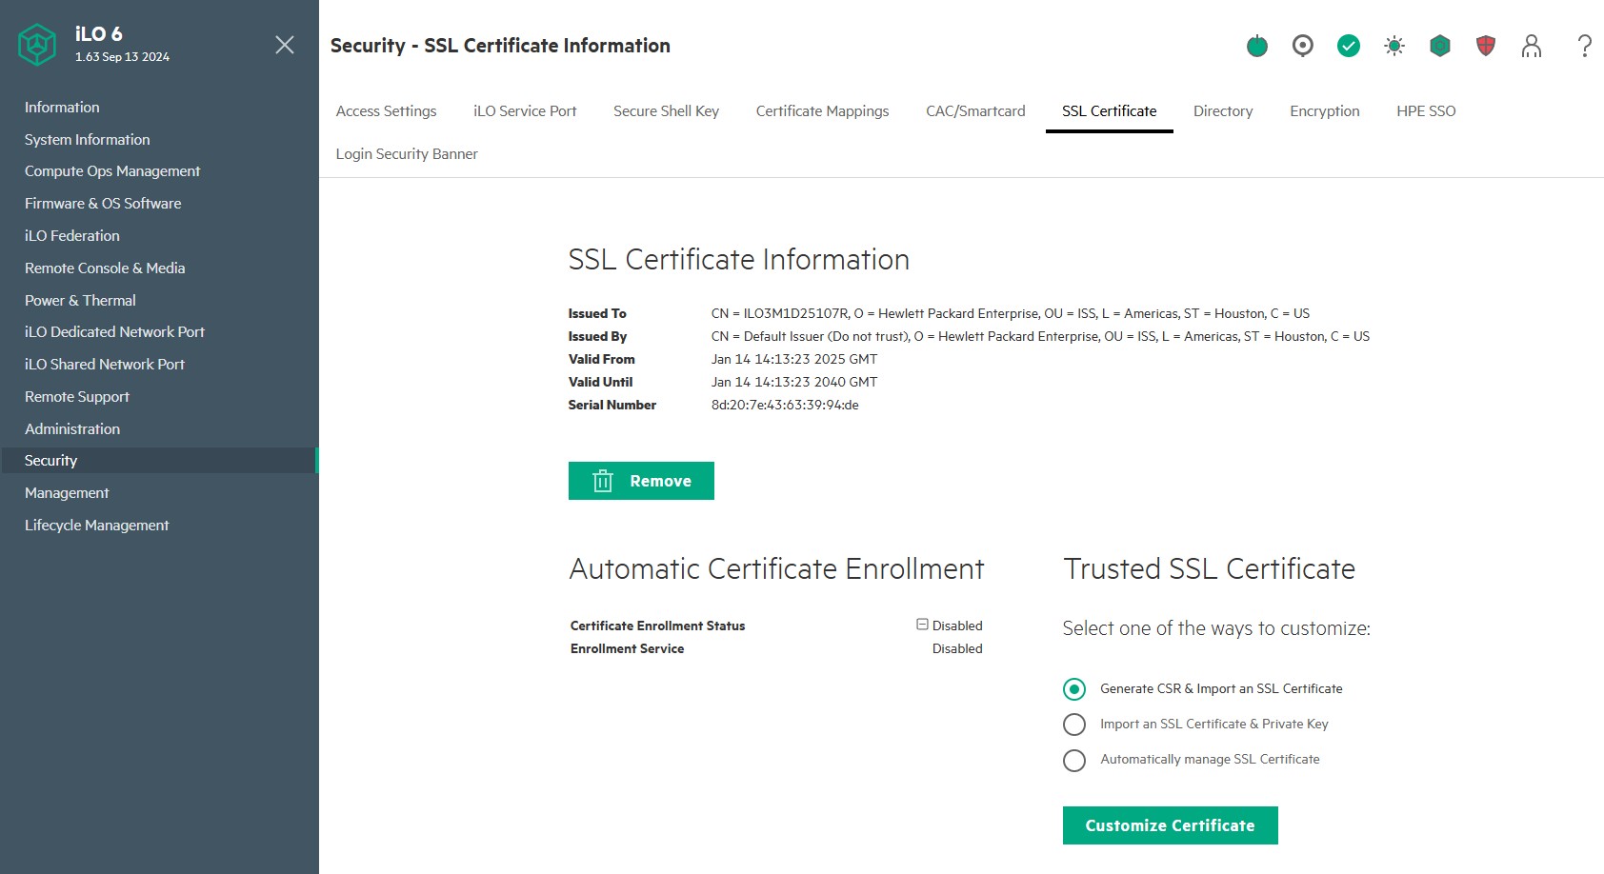Open the red security shield status
Image resolution: width=1604 pixels, height=874 pixels.
[x=1485, y=46]
